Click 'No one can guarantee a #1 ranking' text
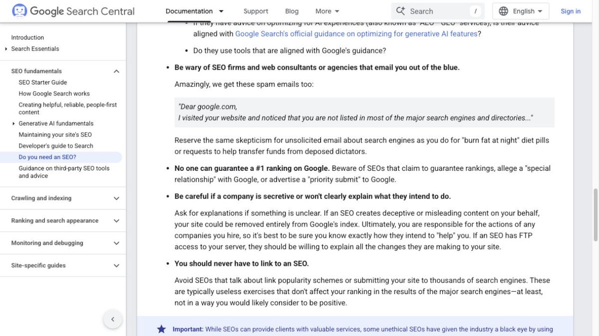This screenshot has width=599, height=336. pyautogui.click(x=252, y=168)
